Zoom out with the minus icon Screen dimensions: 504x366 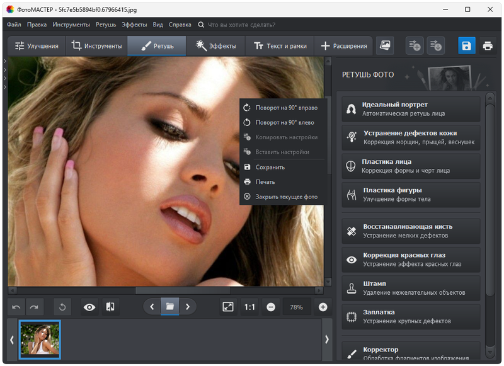271,307
